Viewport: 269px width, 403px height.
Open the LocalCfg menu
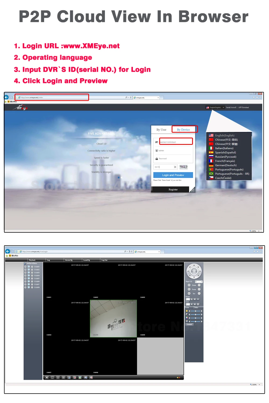87,260
